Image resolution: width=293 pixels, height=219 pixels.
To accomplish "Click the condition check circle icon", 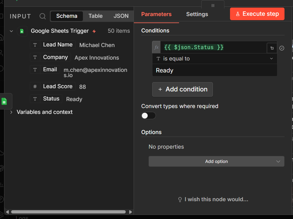I will click(282, 48).
